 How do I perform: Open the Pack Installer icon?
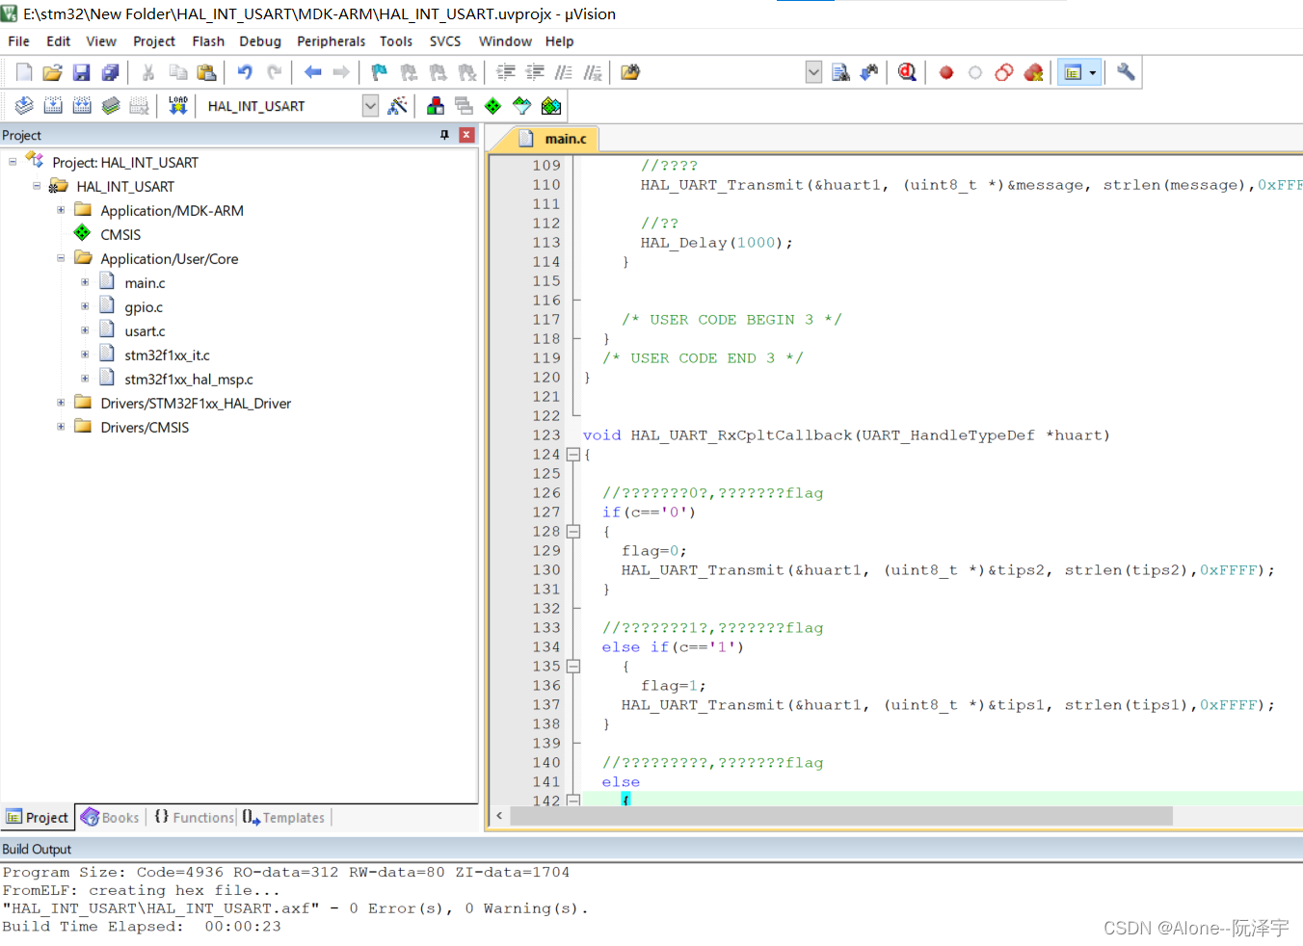click(x=551, y=106)
